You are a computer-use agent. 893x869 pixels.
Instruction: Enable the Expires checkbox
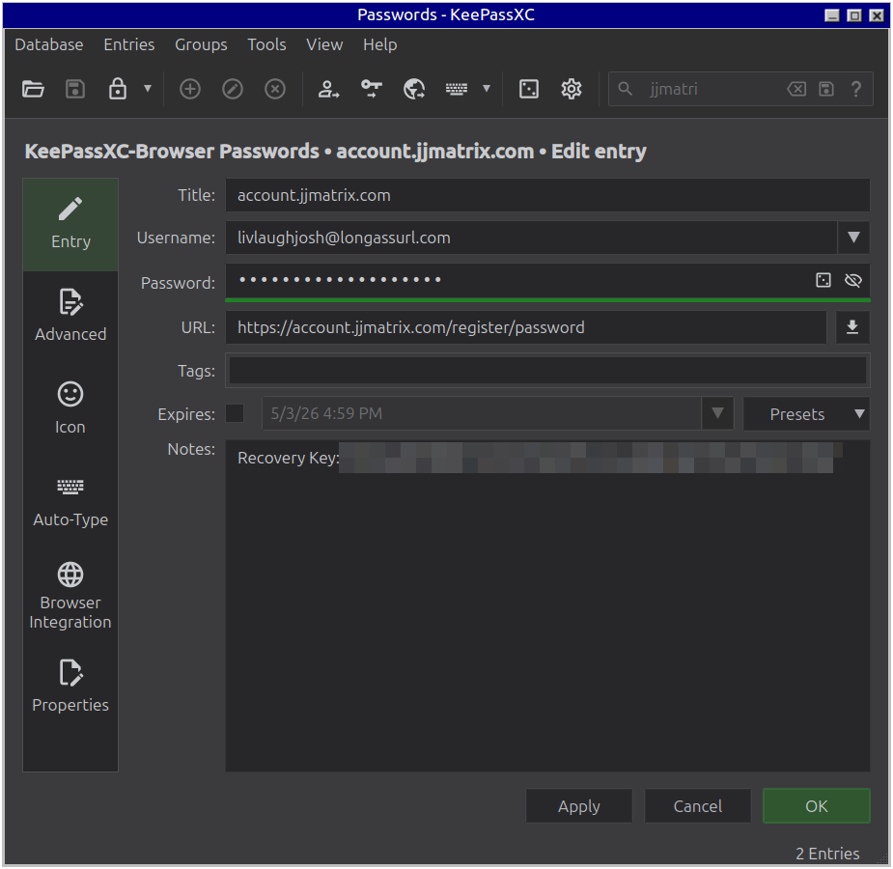coord(235,413)
